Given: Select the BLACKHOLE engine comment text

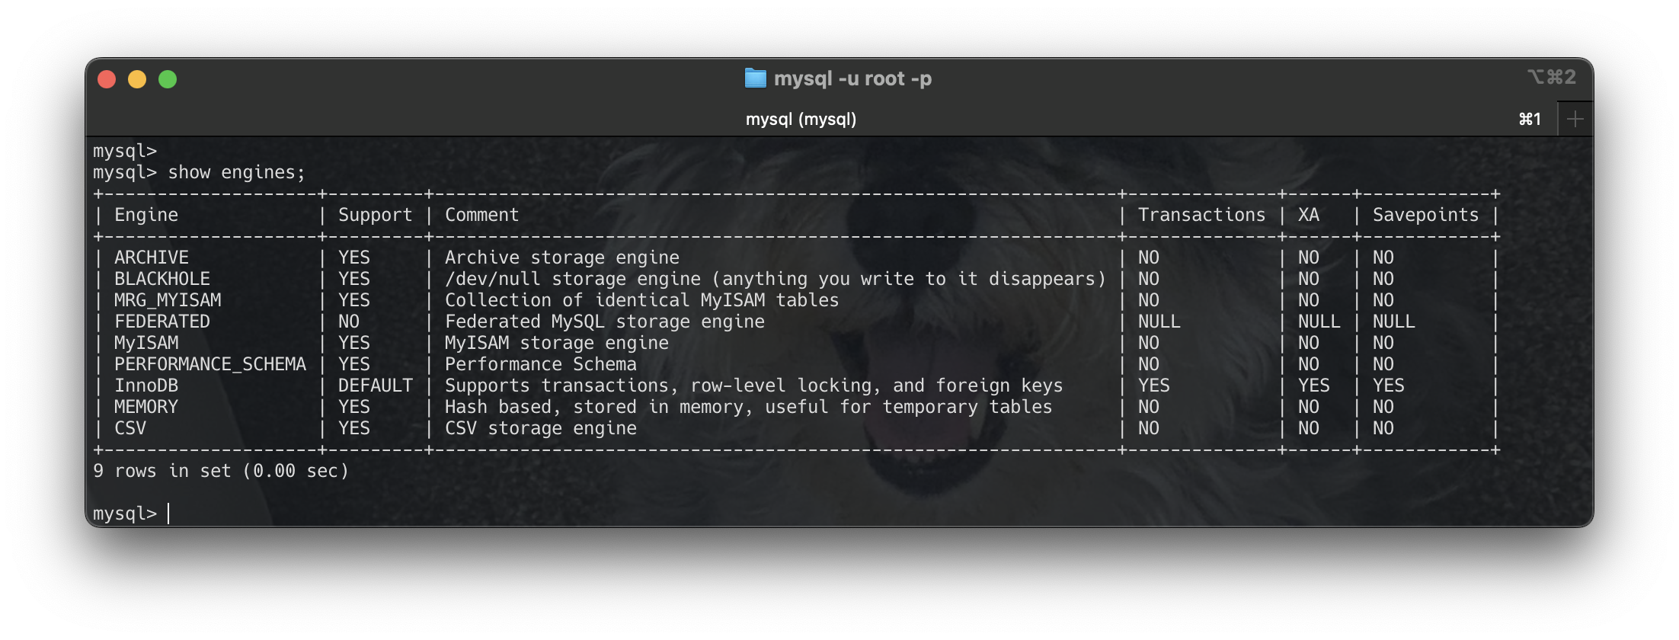Looking at the screenshot, I should tap(777, 278).
